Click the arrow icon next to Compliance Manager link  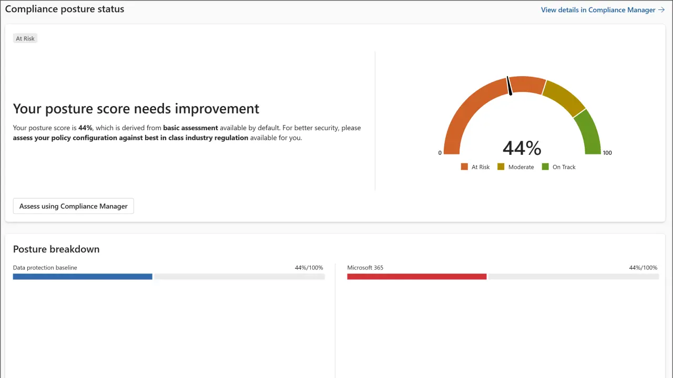click(661, 9)
